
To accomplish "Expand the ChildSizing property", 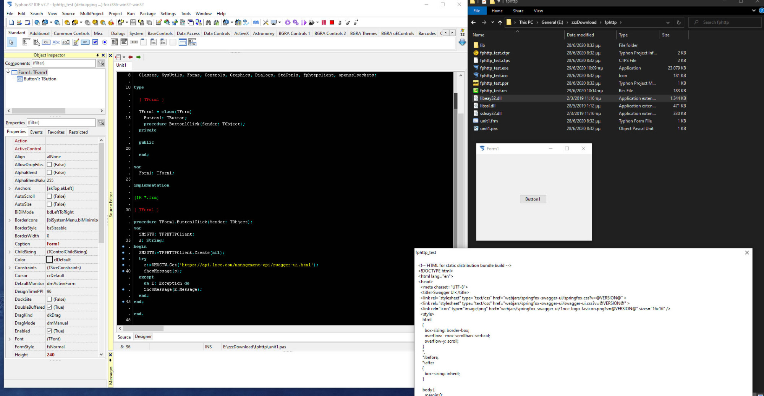I will (10, 252).
